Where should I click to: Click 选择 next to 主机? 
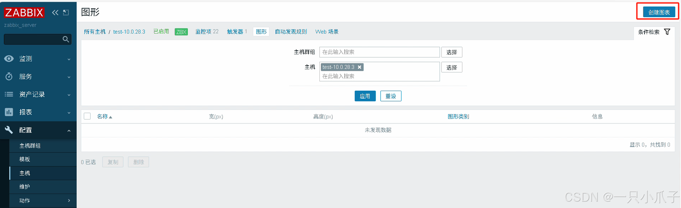point(452,67)
